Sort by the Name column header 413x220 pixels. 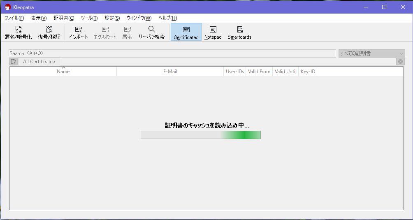(63, 71)
